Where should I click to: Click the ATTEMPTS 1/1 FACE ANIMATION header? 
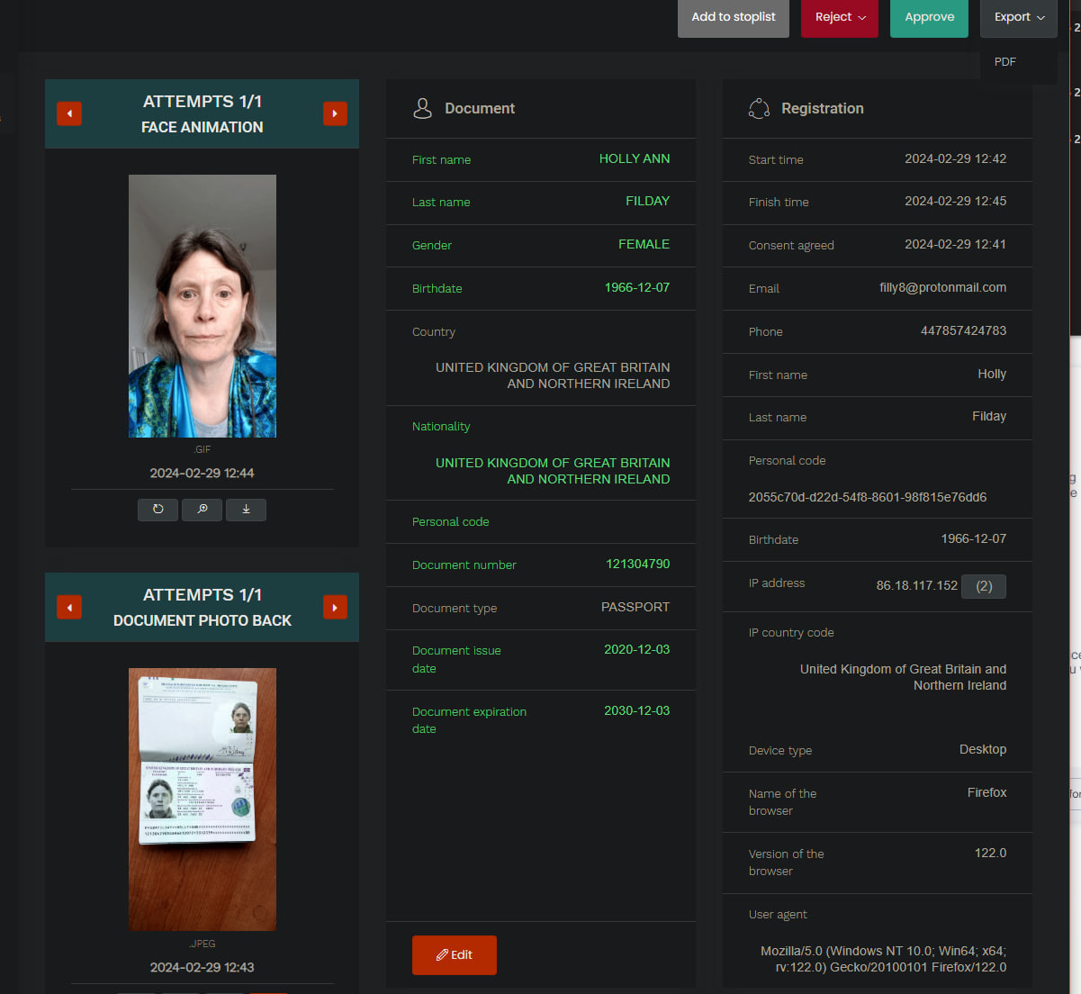(x=203, y=113)
